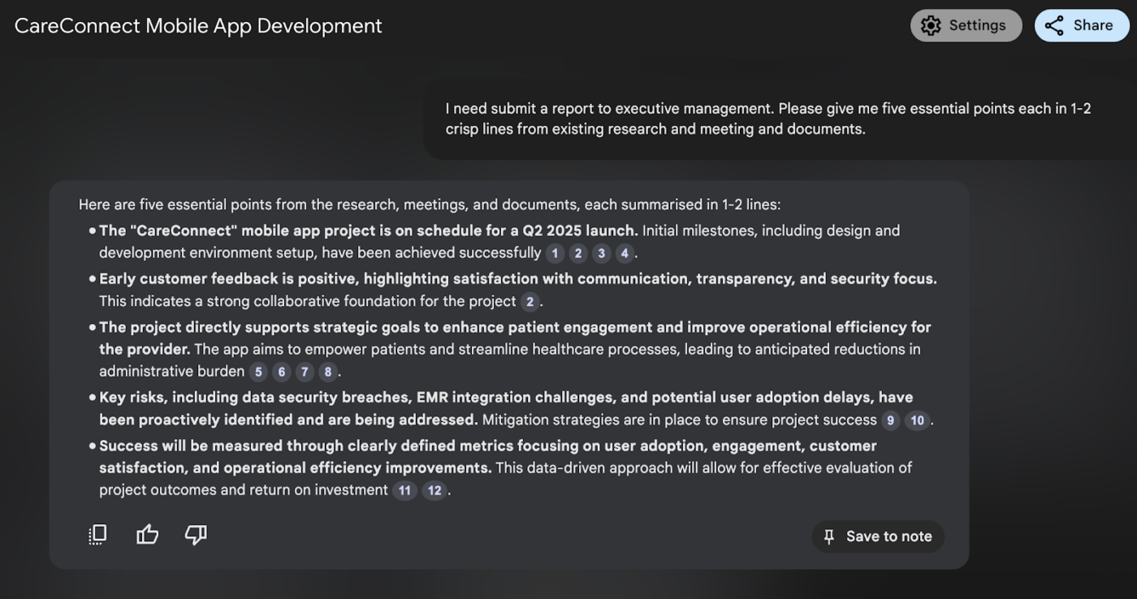Open citation 5 after administrative burden

click(x=258, y=372)
